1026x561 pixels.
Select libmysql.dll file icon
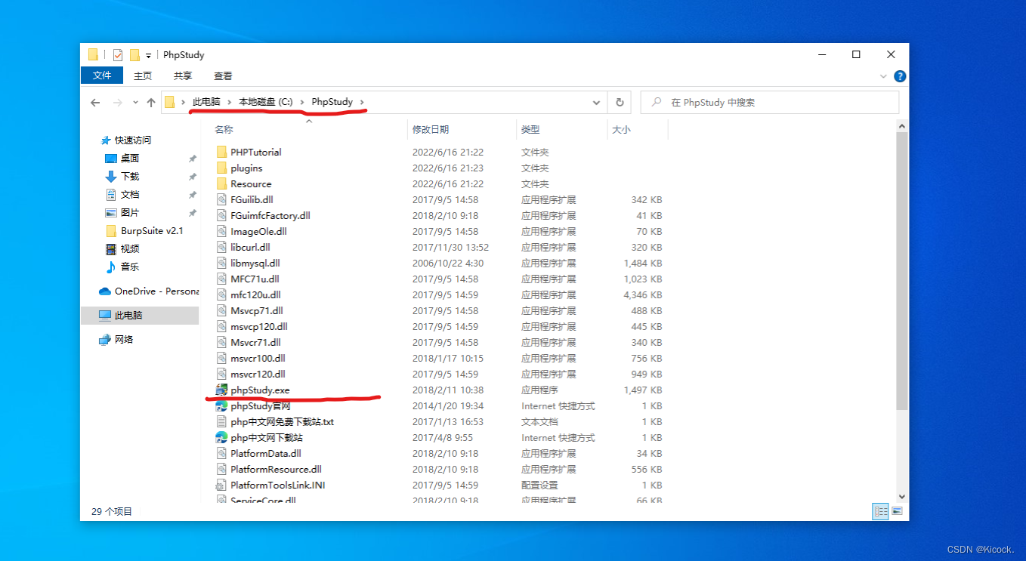tap(221, 263)
